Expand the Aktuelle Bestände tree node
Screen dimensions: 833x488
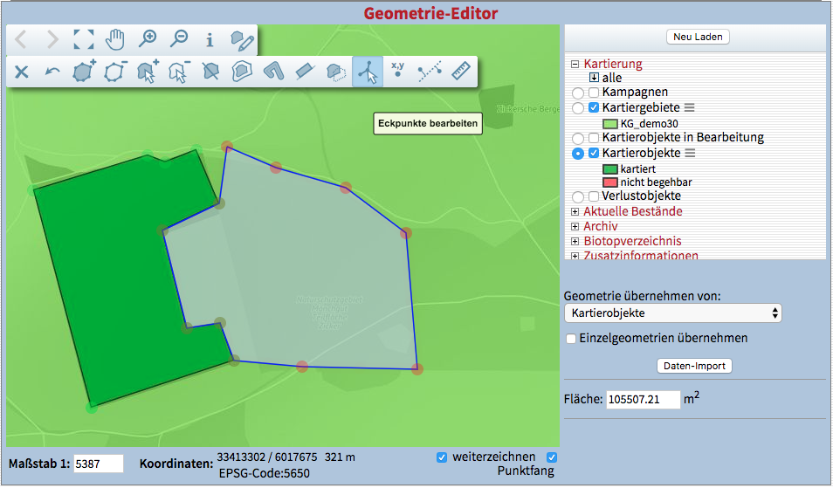[575, 211]
